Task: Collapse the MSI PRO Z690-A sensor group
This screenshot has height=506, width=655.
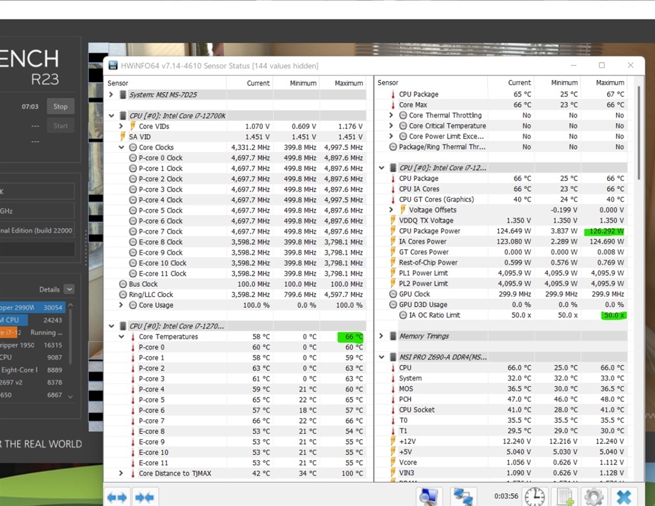Action: [381, 357]
